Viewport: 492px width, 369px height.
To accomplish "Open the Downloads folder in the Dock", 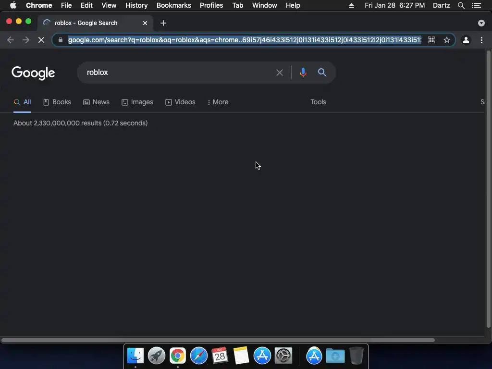I will [335, 356].
